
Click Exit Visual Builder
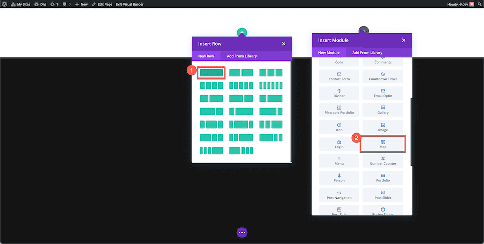coord(130,5)
